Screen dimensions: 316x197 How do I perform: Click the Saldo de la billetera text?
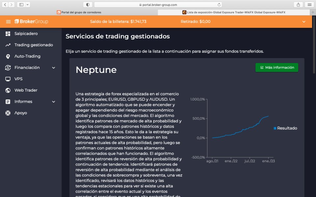(118, 22)
